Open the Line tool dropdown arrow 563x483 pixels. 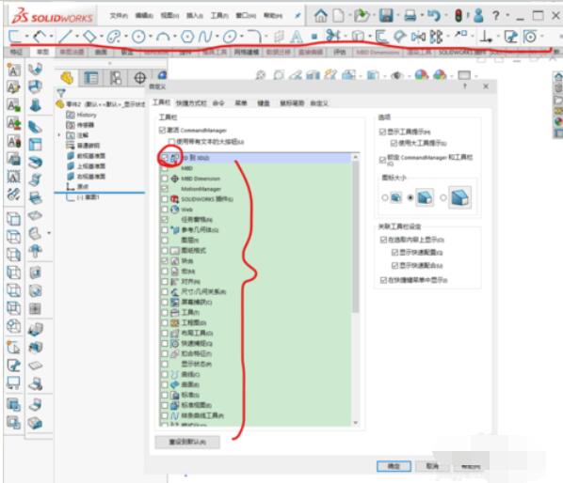[x=77, y=37]
